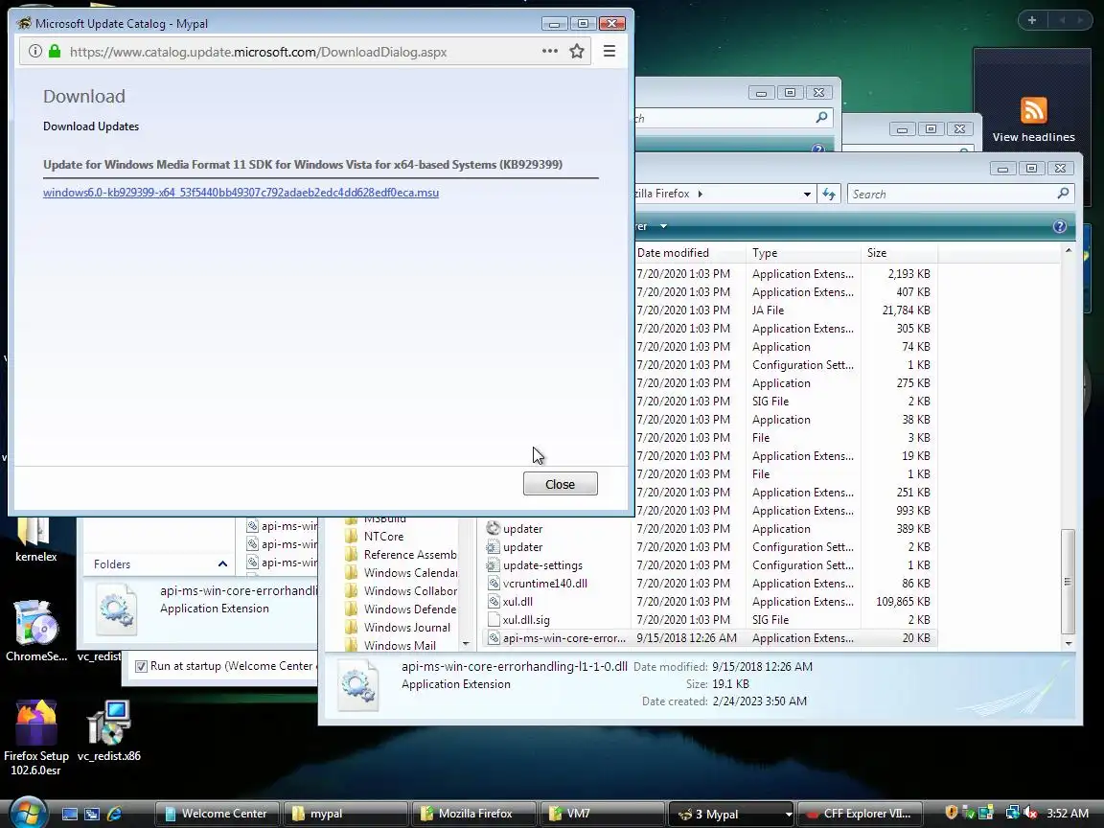This screenshot has height=828, width=1104.
Task: Click the file list vertical scrollbar thumb
Action: pyautogui.click(x=1069, y=582)
